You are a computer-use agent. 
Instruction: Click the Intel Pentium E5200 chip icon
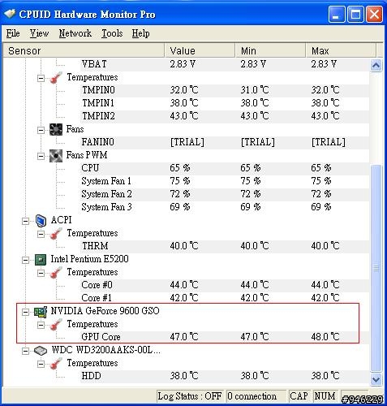[x=41, y=260]
